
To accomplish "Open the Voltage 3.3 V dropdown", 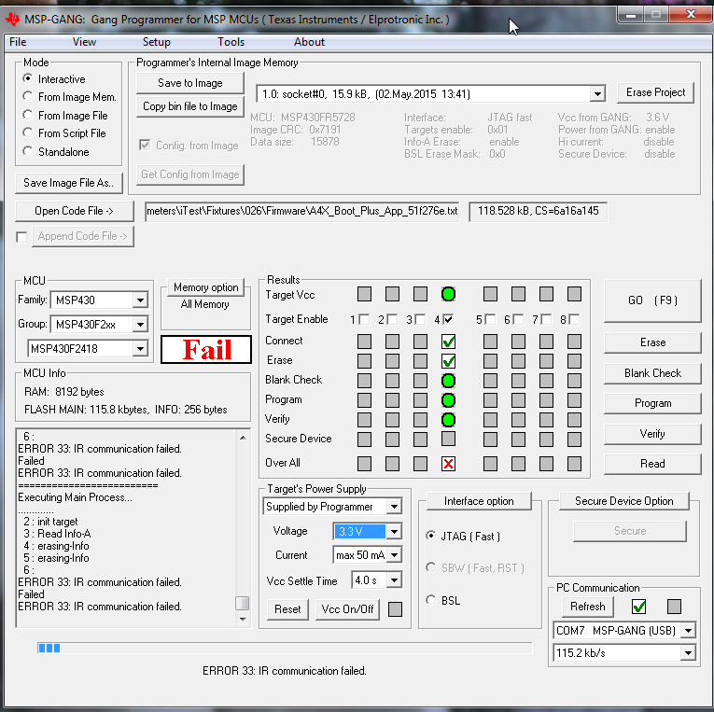I will tap(394, 531).
